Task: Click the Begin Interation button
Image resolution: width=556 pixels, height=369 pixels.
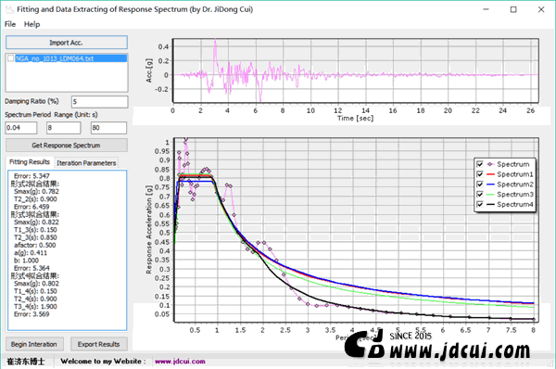Action: coord(34,344)
